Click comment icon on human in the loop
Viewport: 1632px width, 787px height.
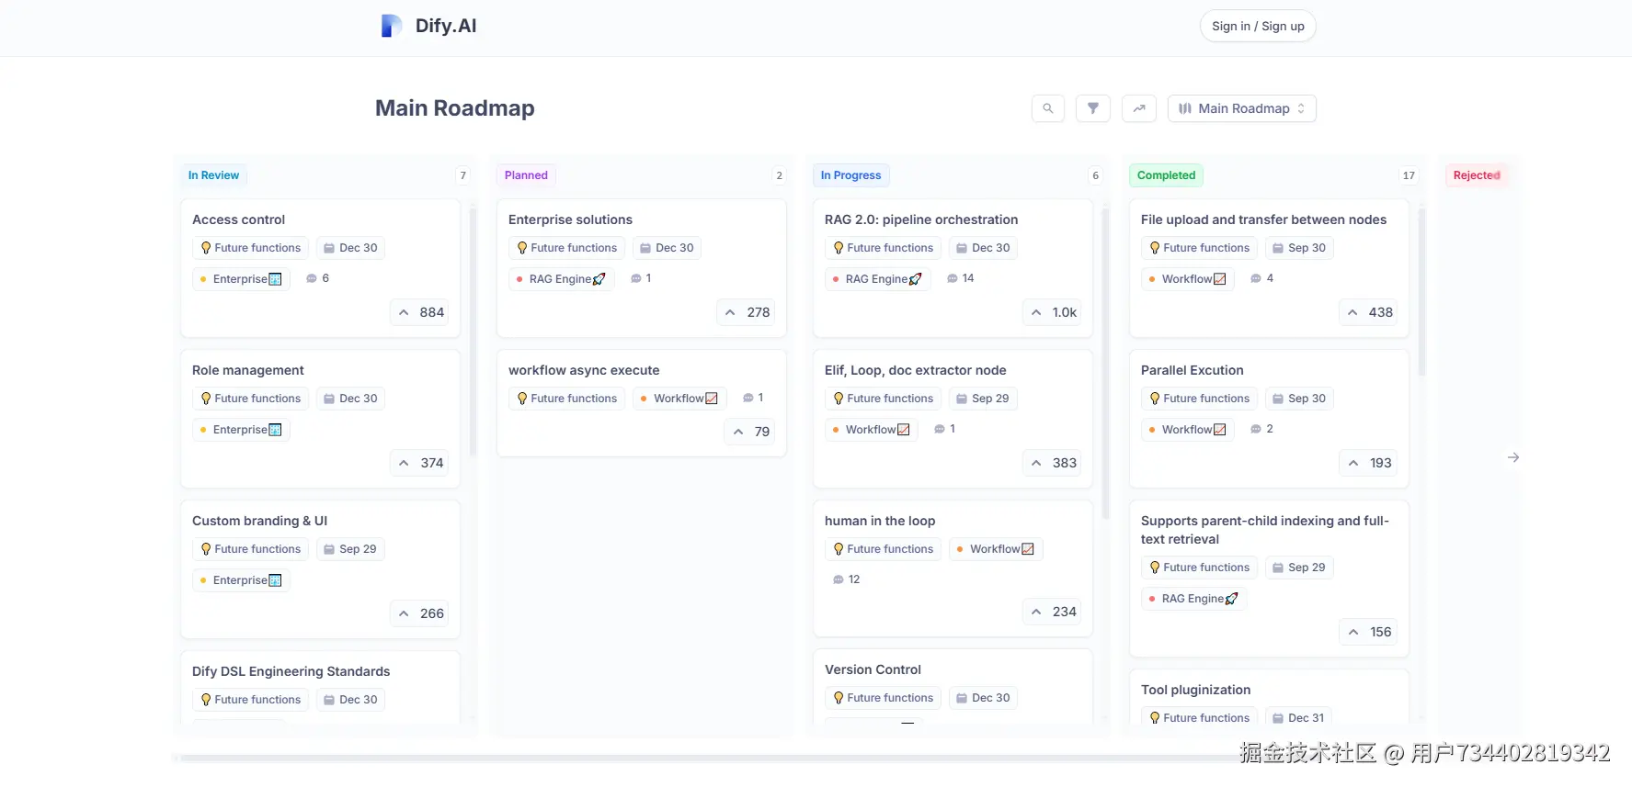pos(839,579)
